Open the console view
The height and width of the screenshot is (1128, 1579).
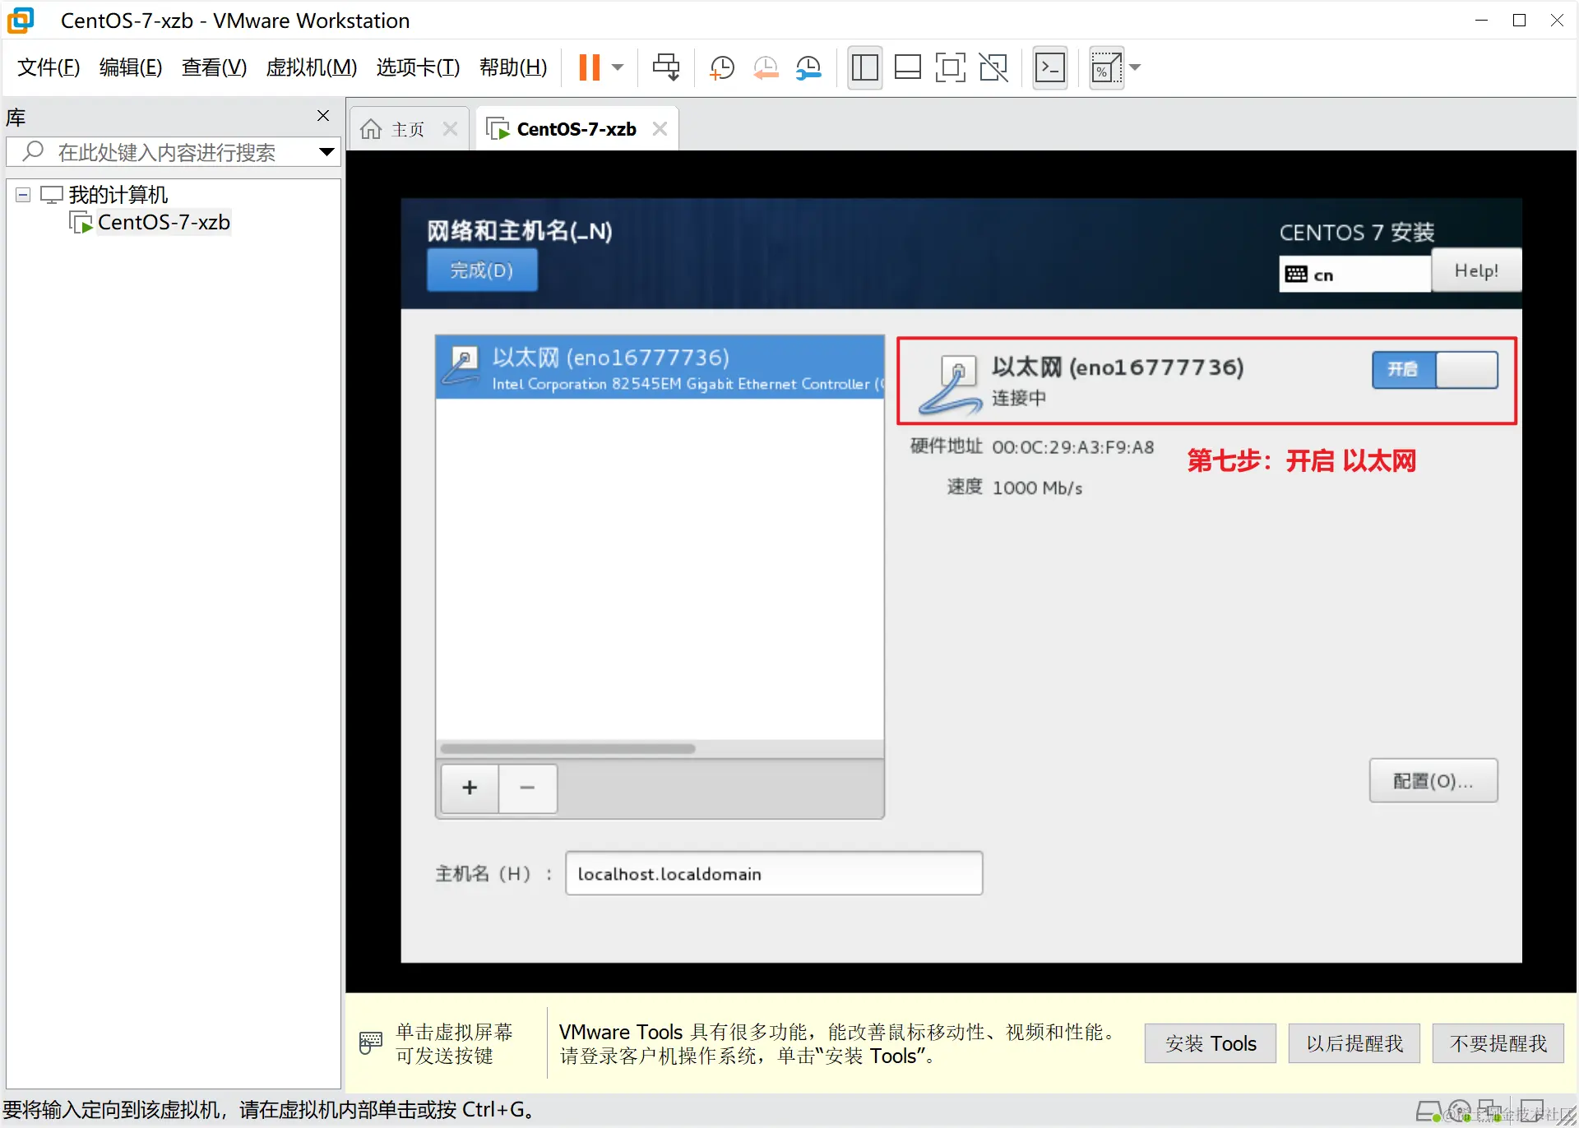click(1050, 67)
